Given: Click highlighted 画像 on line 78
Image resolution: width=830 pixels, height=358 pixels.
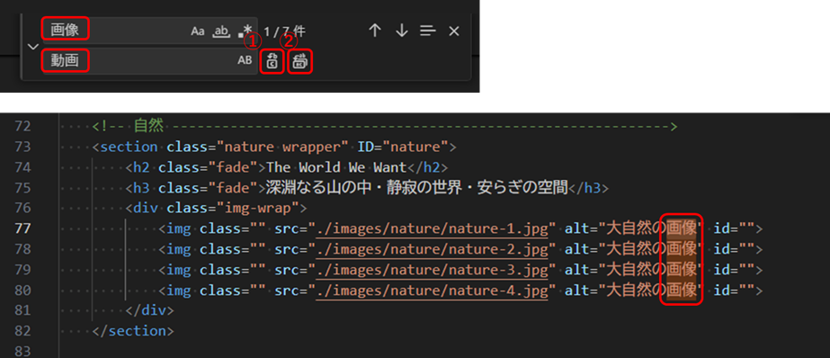Looking at the screenshot, I should tap(682, 249).
